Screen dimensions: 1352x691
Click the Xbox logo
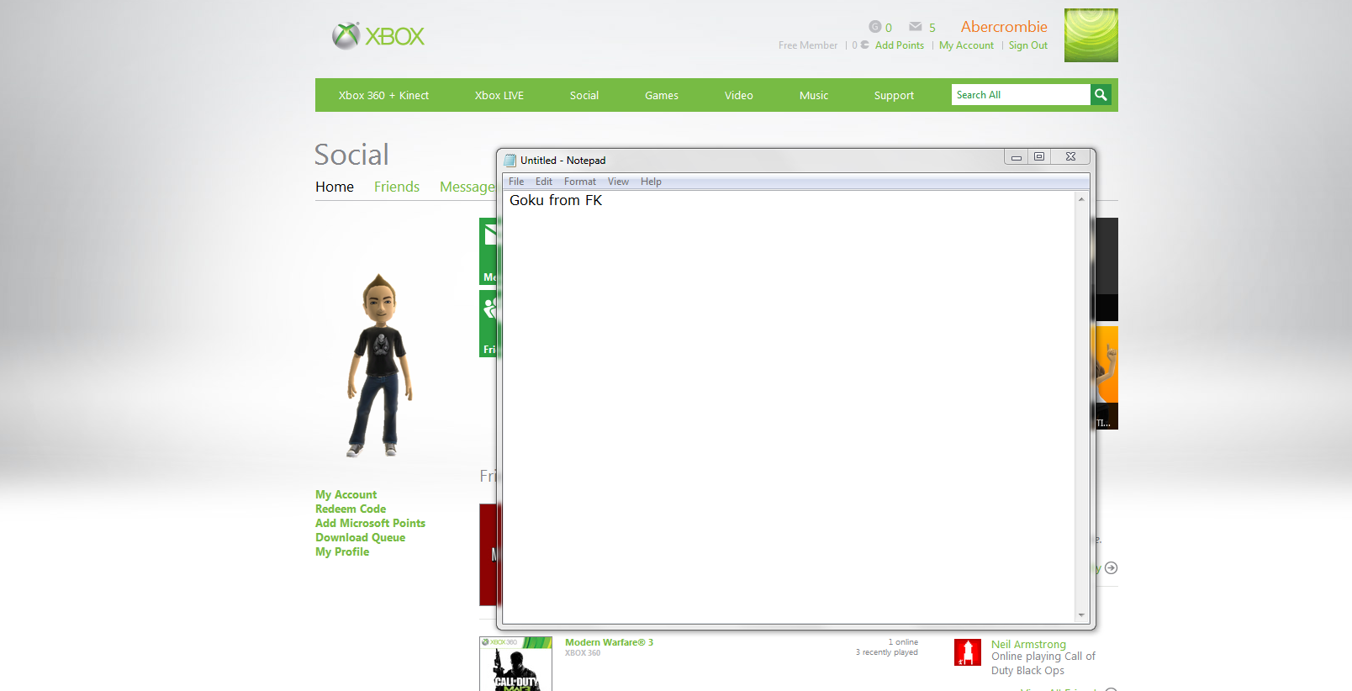378,36
